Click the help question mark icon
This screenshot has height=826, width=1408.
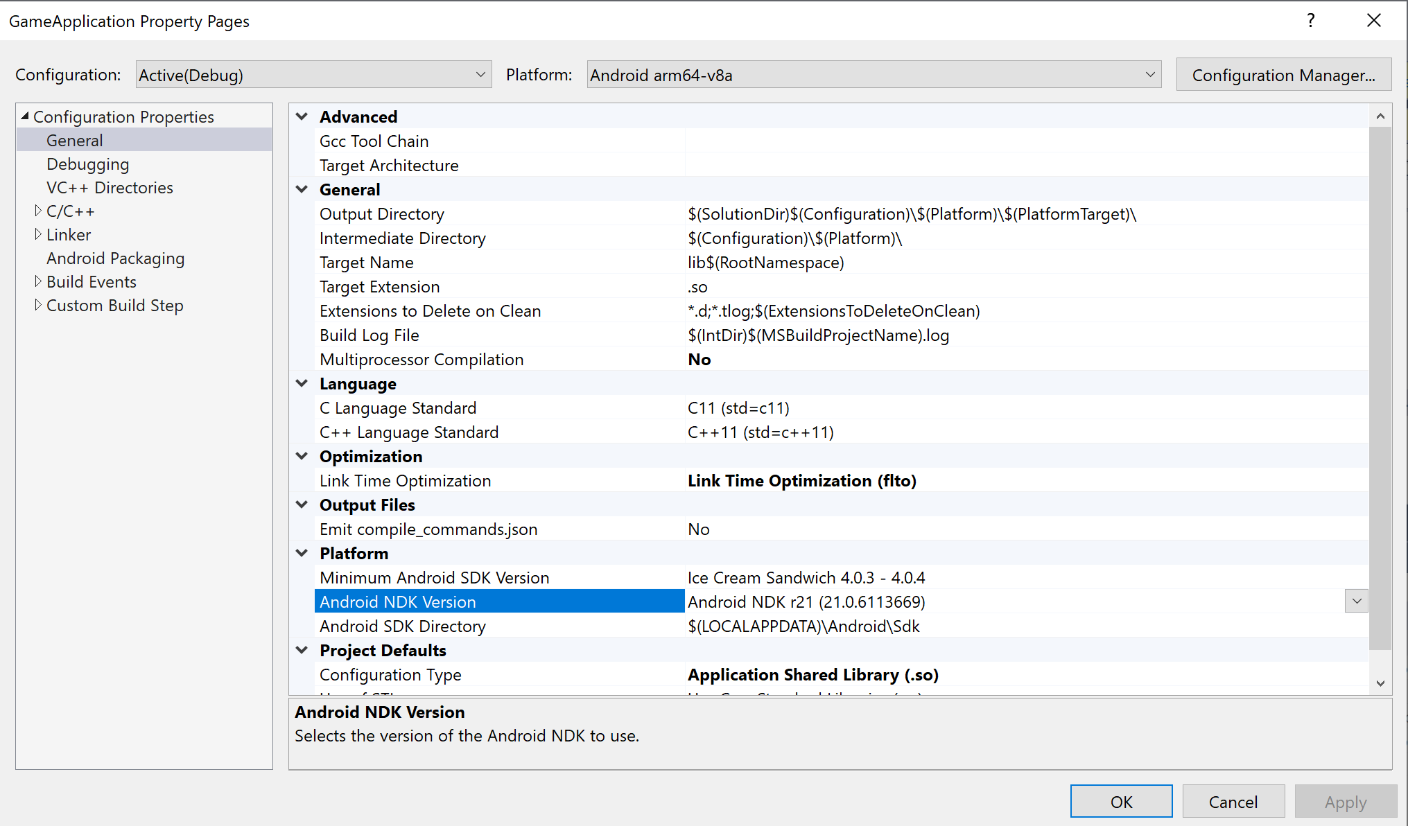(x=1310, y=21)
